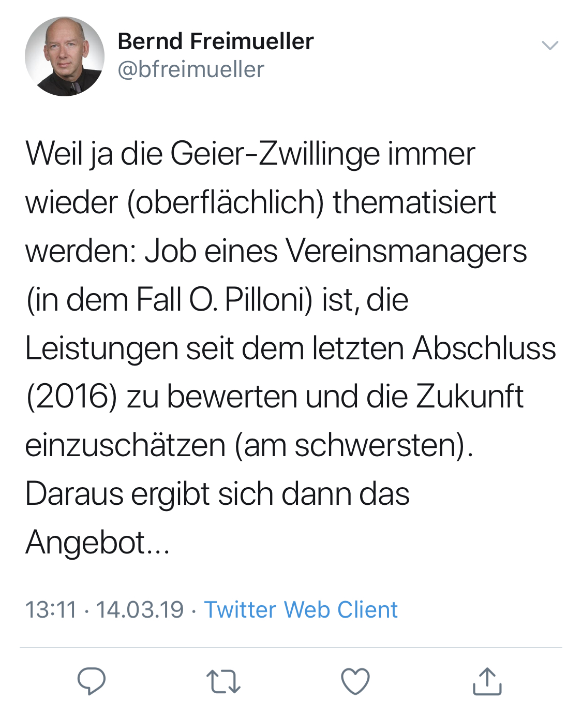Retweet Bernd Freimueller's tweet

pyautogui.click(x=223, y=681)
